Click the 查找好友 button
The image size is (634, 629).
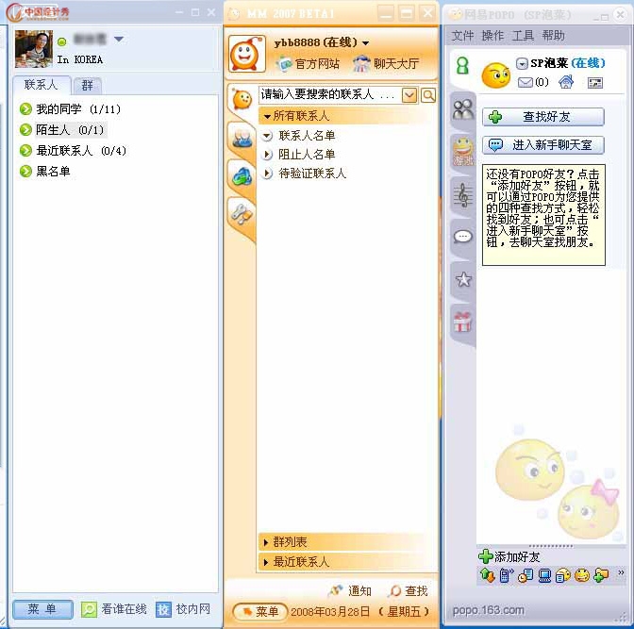543,117
